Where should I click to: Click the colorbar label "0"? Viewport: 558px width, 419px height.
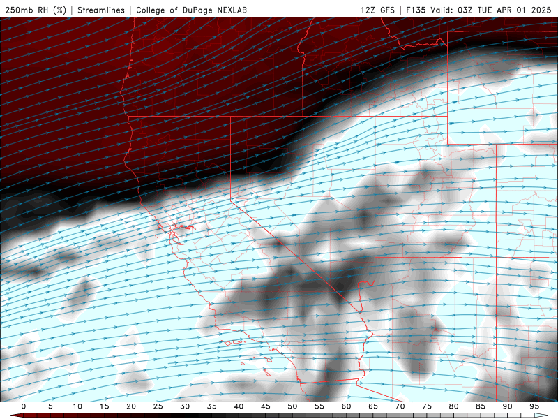point(24,406)
